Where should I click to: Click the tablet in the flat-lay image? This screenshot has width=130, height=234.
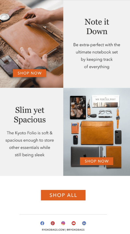(78, 108)
